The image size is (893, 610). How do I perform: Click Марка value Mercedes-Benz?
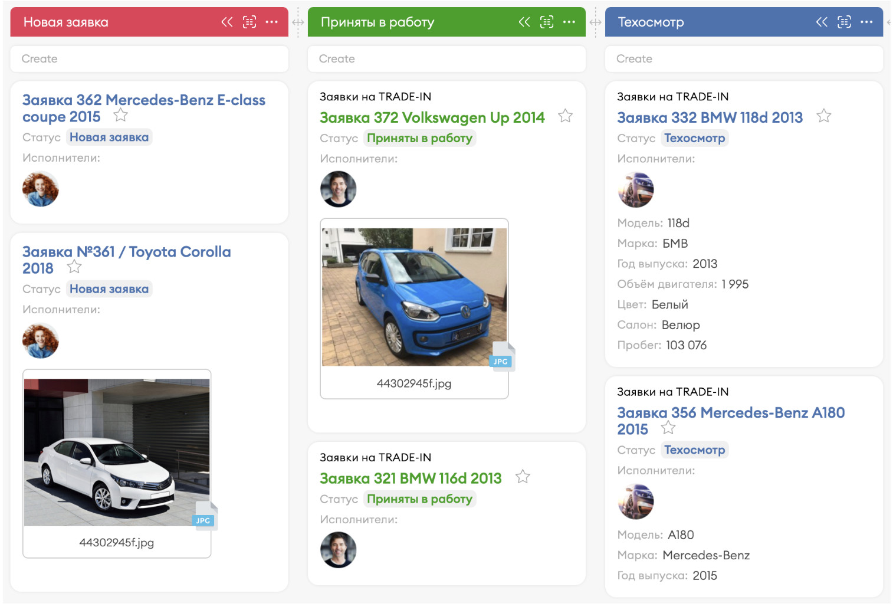point(706,555)
